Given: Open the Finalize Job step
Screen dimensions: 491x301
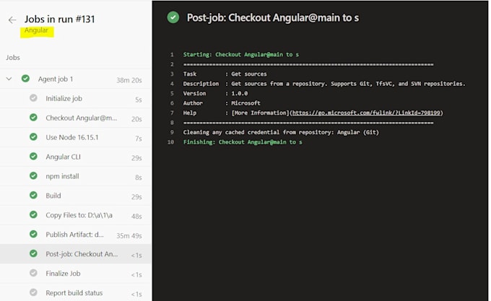Looking at the screenshot, I should (x=76, y=273).
